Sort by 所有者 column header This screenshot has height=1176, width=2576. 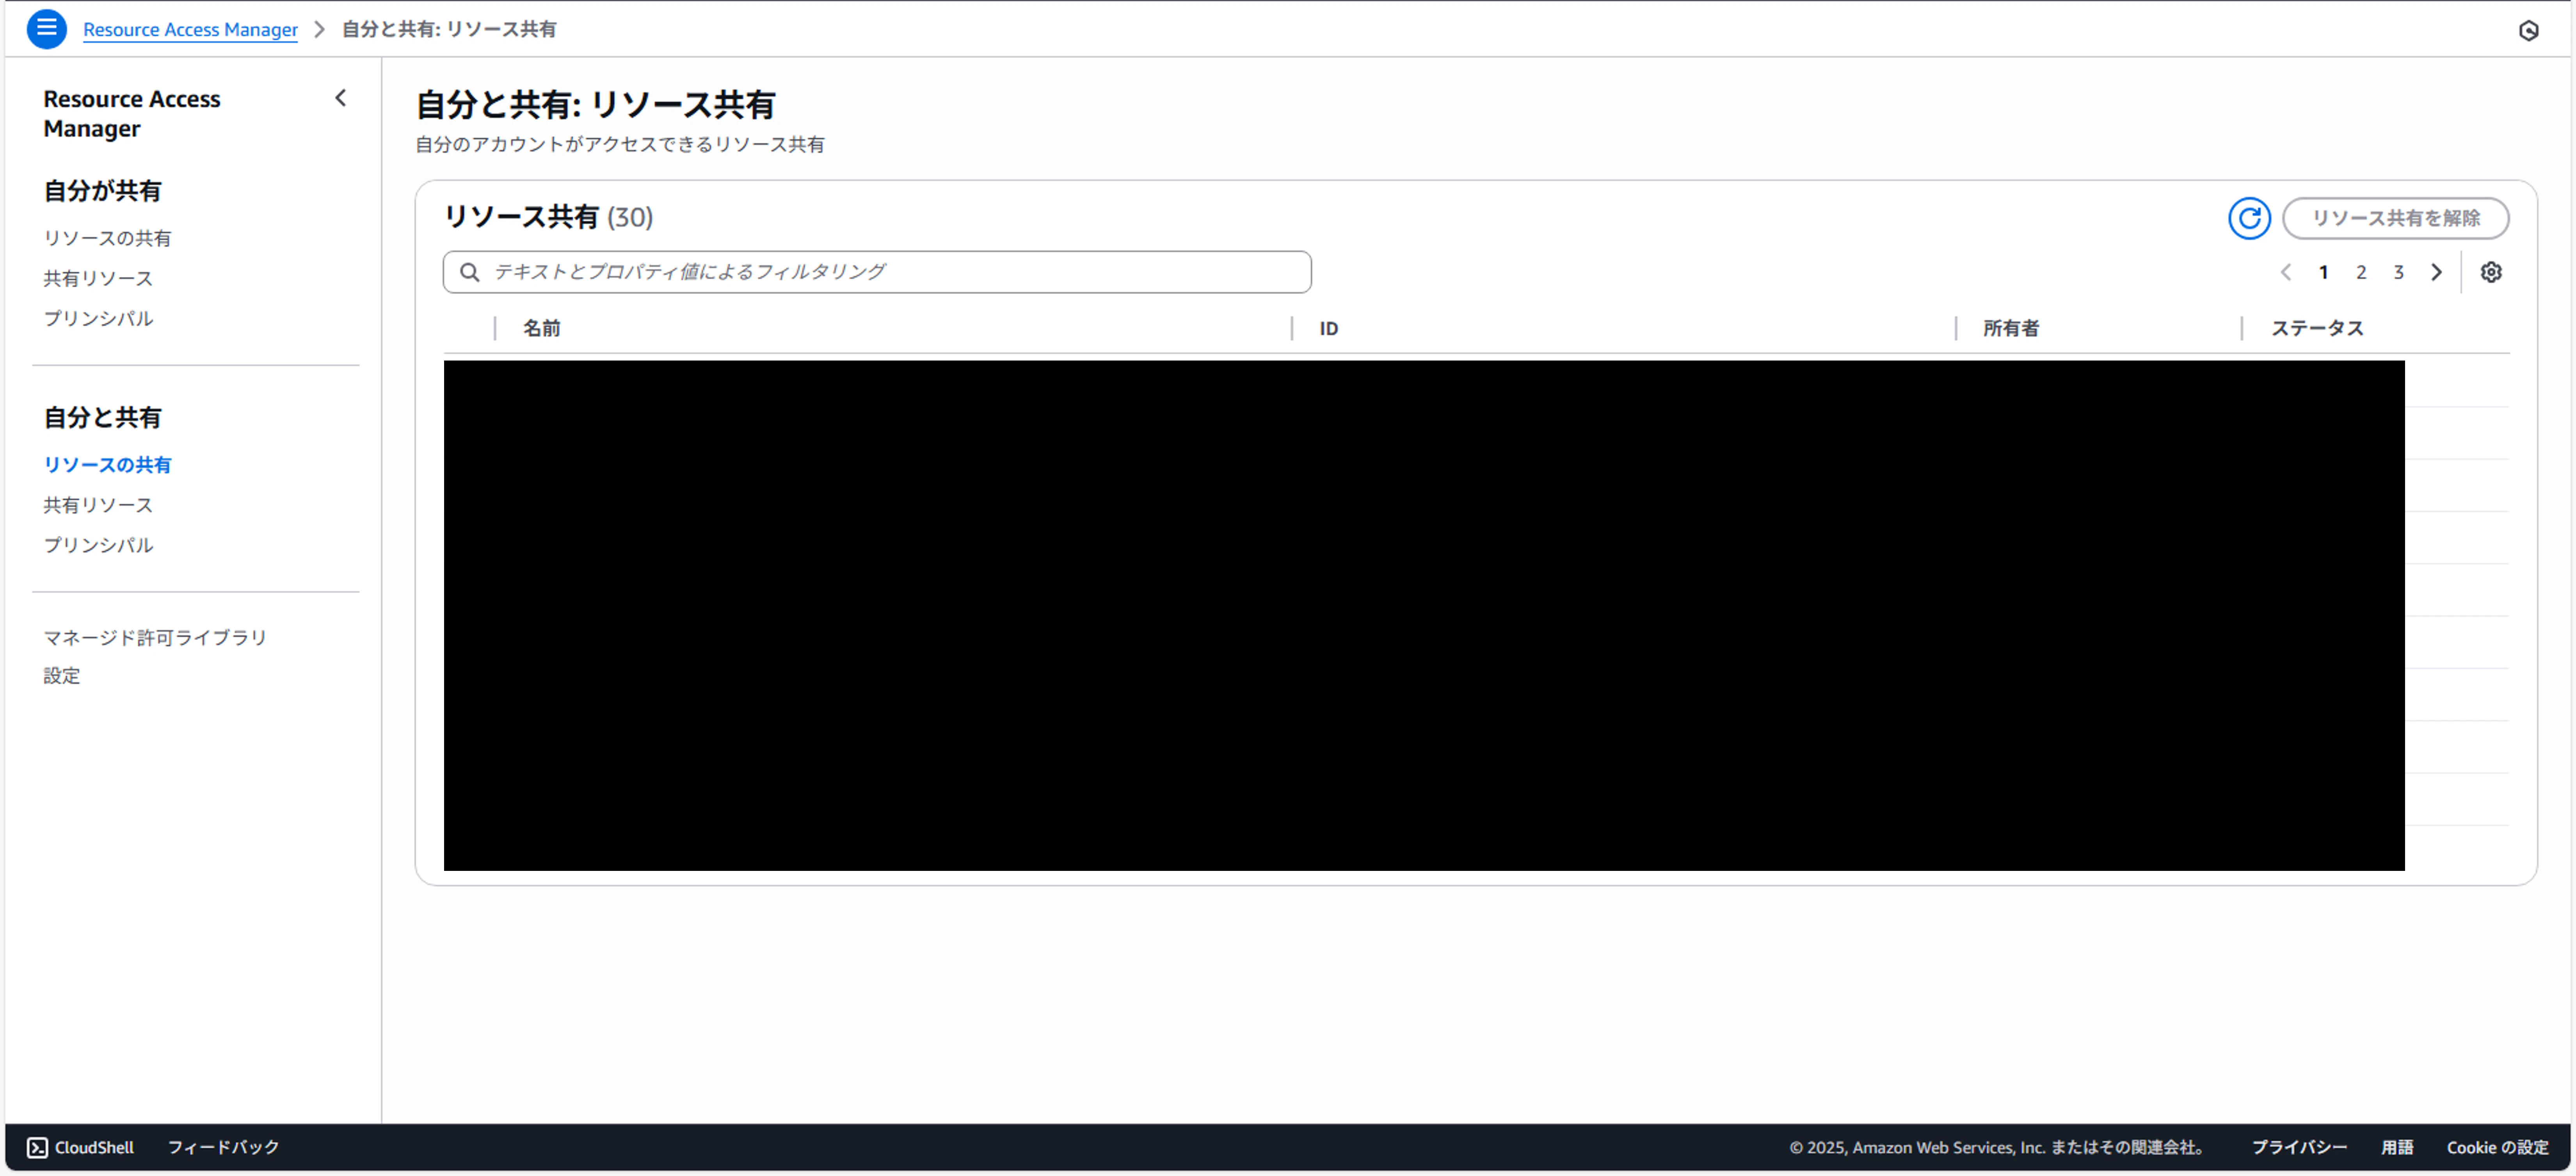(2011, 328)
